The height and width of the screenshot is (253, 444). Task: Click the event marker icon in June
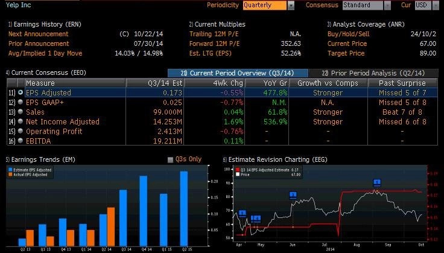[x=293, y=196]
